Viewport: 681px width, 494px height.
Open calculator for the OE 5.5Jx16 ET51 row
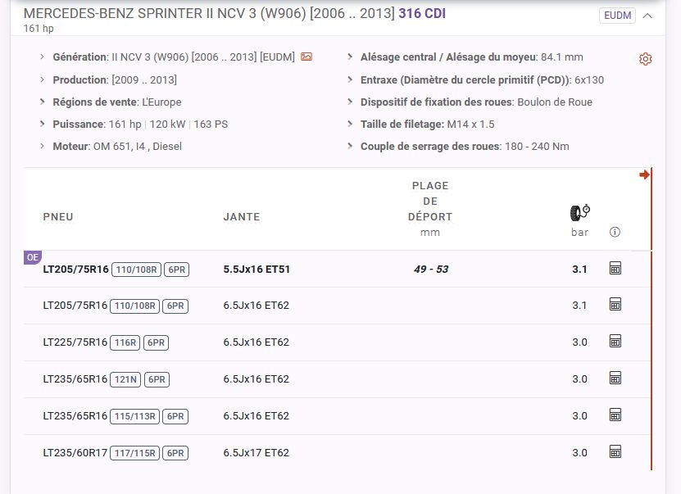coord(615,269)
